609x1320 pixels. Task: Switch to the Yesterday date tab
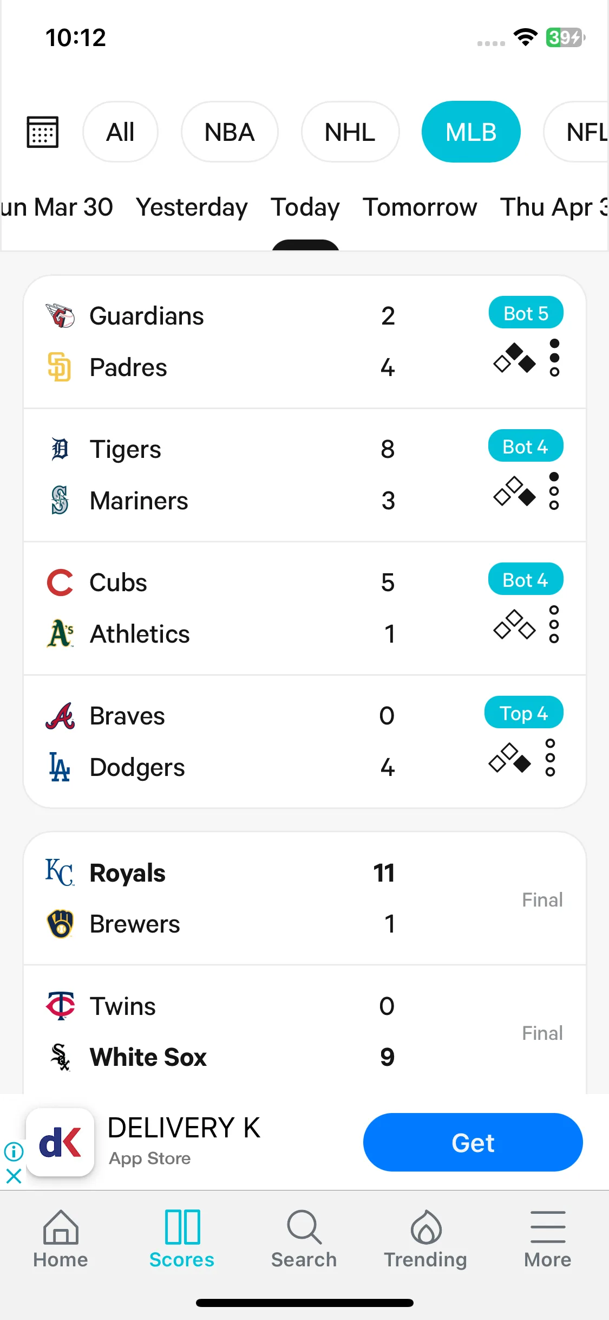[192, 207]
